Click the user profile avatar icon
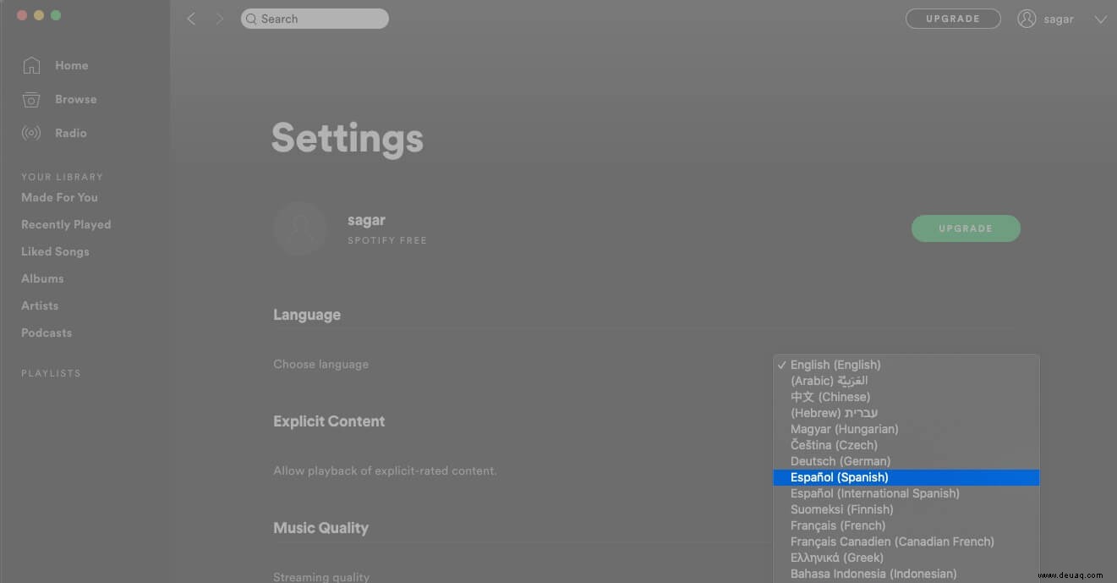Image resolution: width=1117 pixels, height=583 pixels. (x=1027, y=19)
